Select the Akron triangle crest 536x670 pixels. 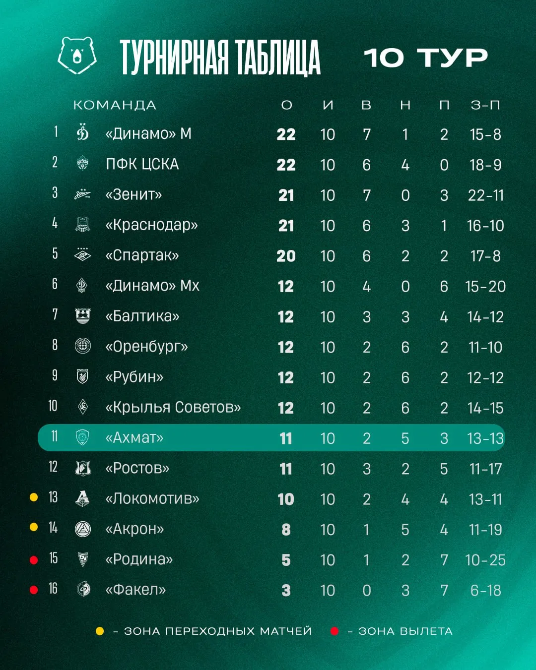83,529
